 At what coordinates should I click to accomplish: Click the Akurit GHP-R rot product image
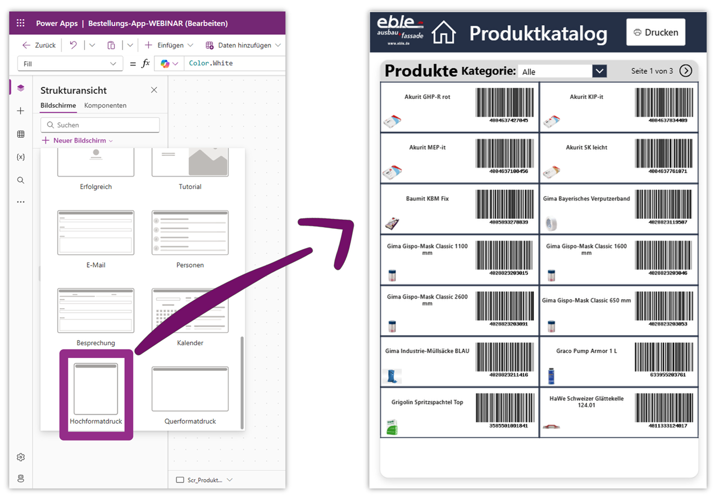click(x=392, y=121)
